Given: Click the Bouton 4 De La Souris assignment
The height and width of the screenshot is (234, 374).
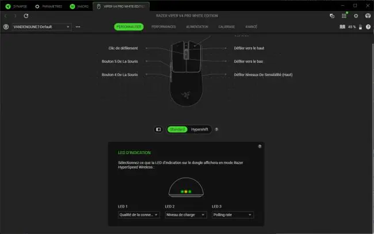Looking at the screenshot, I should 120,75.
